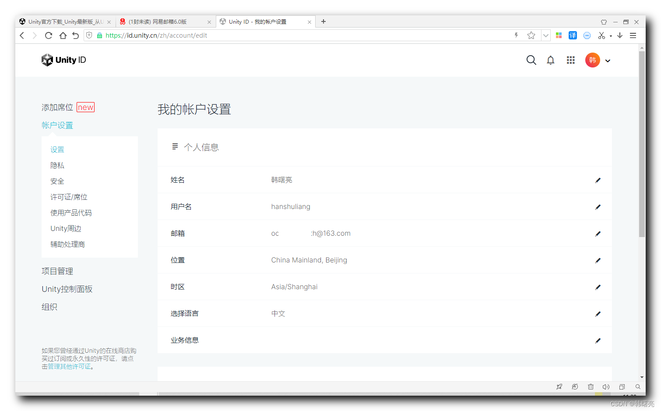Click the 译 translate extension icon
The image size is (661, 411).
(573, 35)
